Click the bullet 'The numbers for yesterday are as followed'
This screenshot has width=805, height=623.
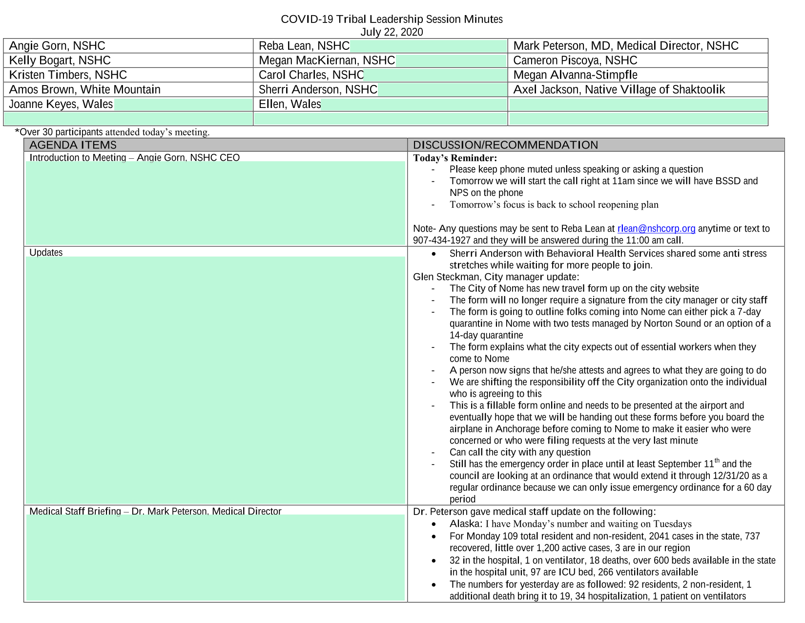coord(600,590)
